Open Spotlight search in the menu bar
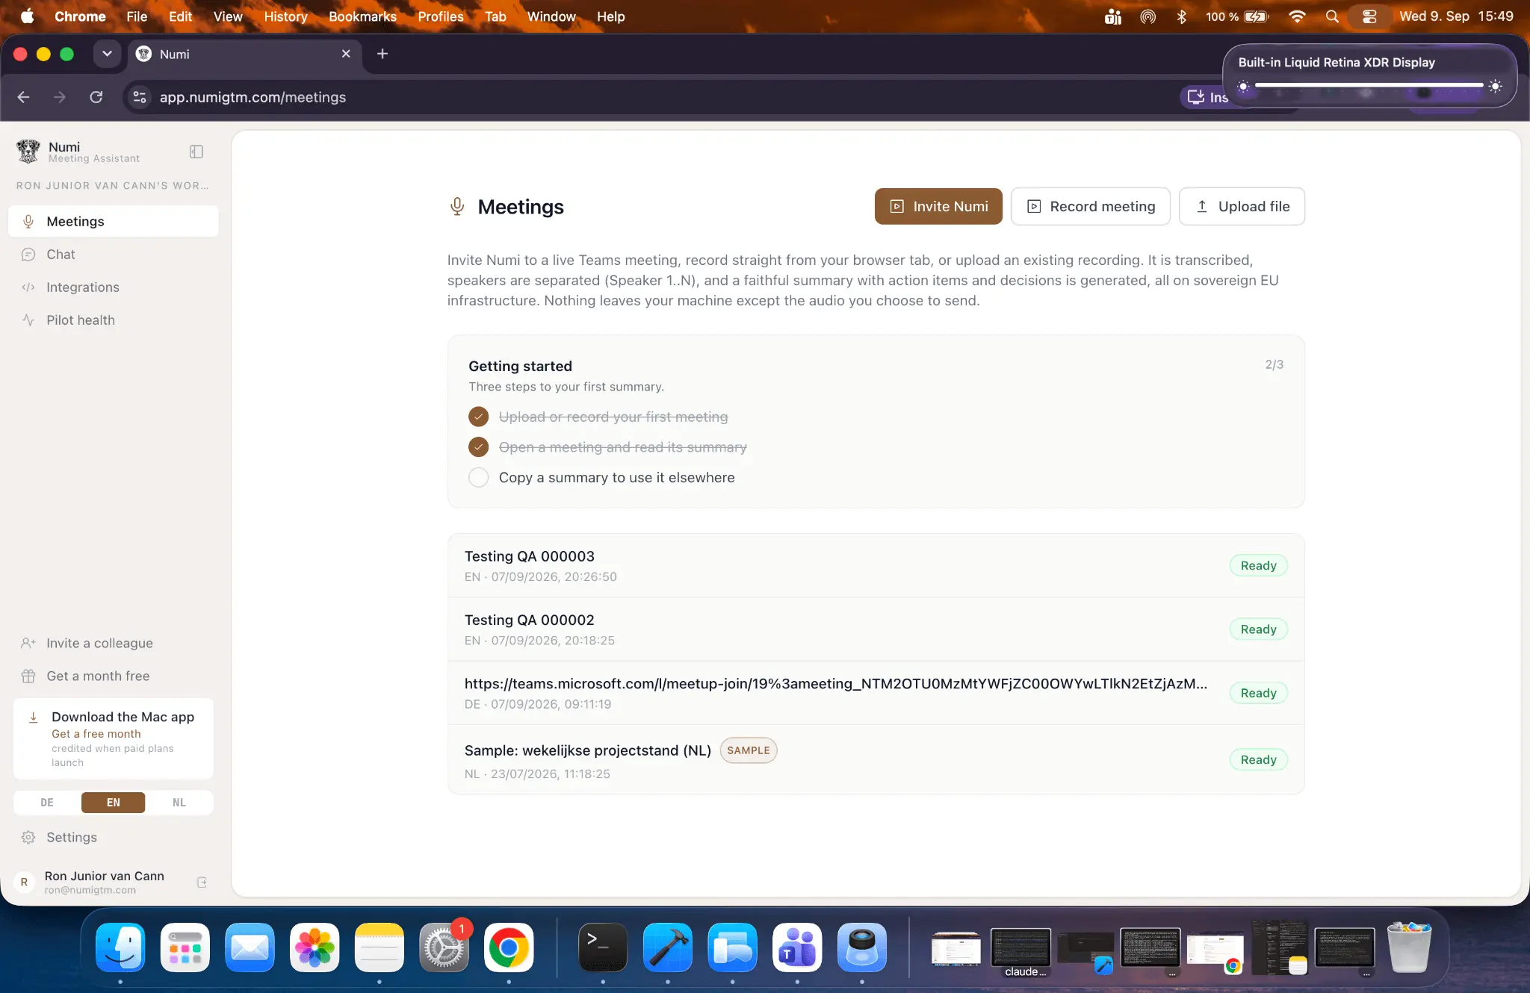This screenshot has width=1530, height=993. coord(1332,16)
